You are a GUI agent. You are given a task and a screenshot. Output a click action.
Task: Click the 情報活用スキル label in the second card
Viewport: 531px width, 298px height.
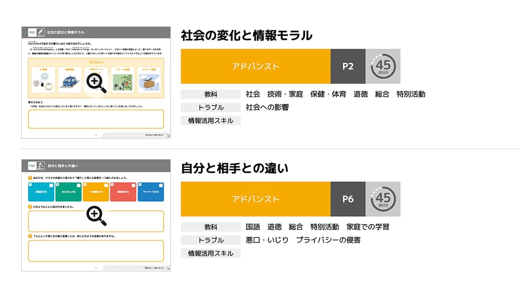(211, 253)
